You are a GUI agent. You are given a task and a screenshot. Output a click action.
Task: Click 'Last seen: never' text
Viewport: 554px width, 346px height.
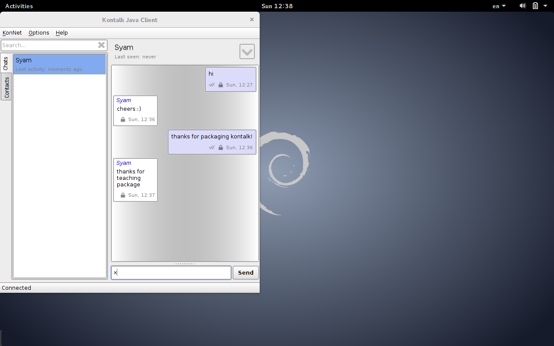pos(135,57)
